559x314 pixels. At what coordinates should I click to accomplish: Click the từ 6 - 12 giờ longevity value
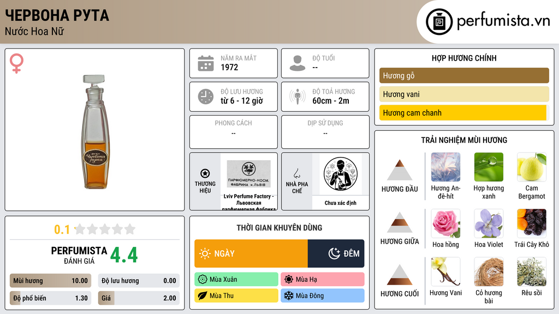tap(242, 101)
